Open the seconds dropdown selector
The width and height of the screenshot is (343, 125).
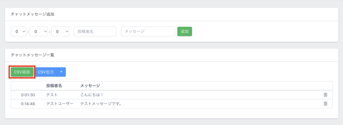tap(60, 31)
